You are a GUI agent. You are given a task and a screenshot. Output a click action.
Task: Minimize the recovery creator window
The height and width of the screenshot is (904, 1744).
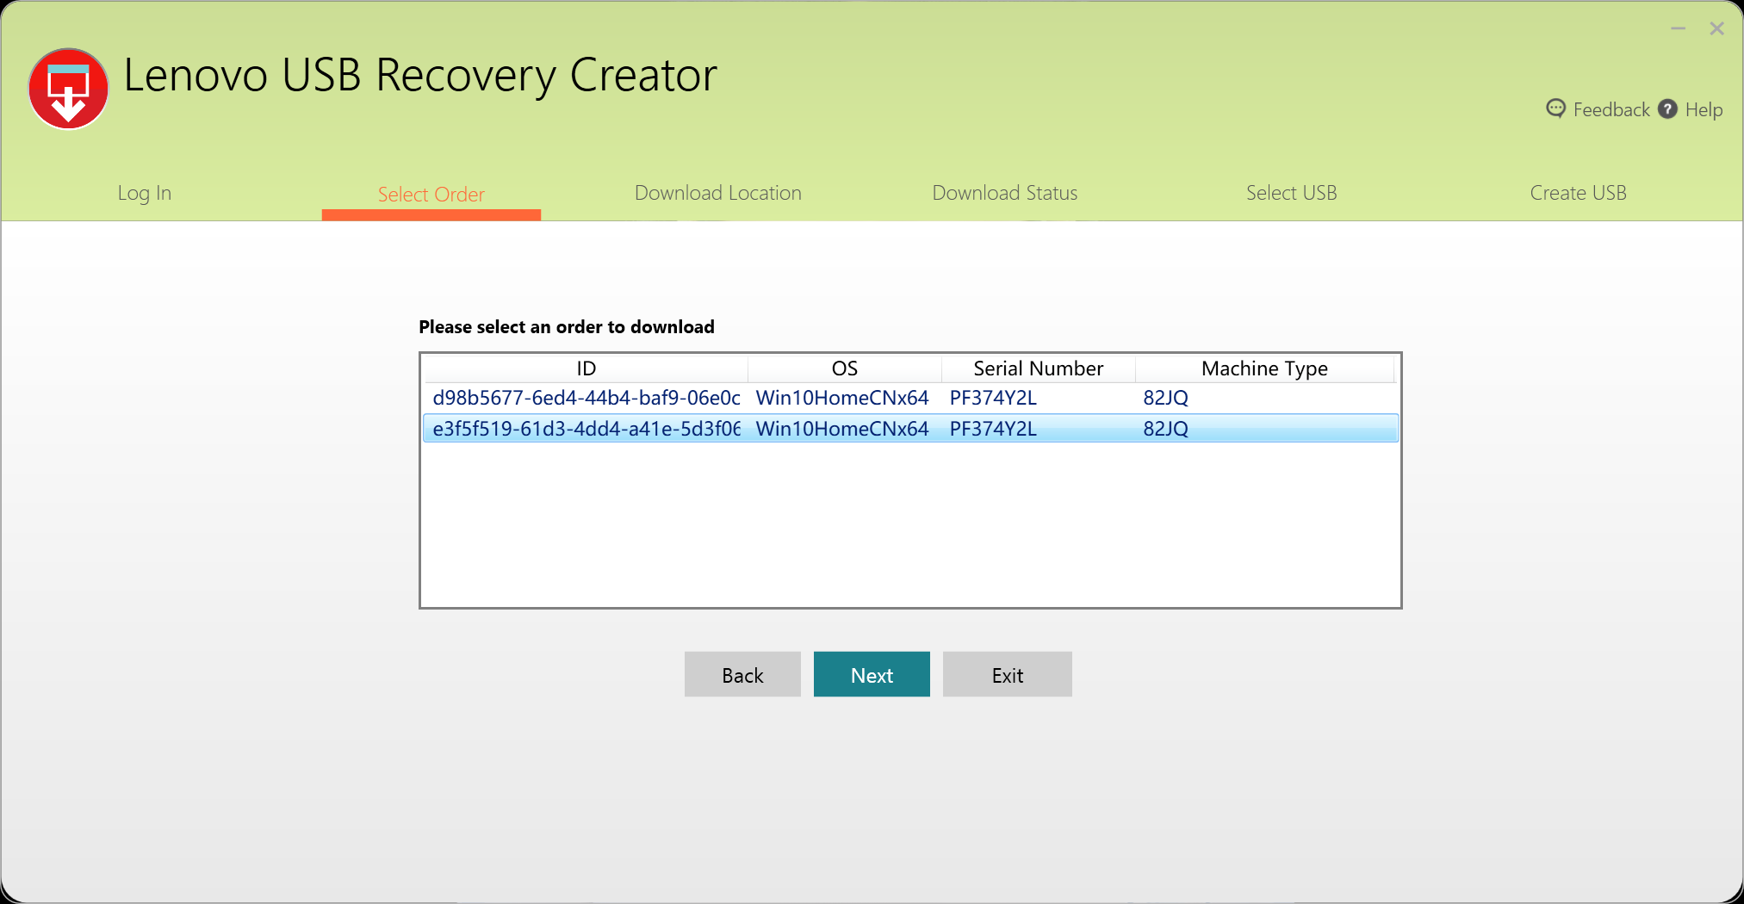tap(1678, 29)
